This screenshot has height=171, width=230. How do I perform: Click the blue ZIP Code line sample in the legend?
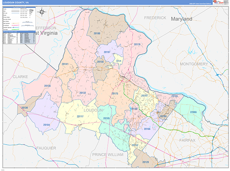click(15, 13)
